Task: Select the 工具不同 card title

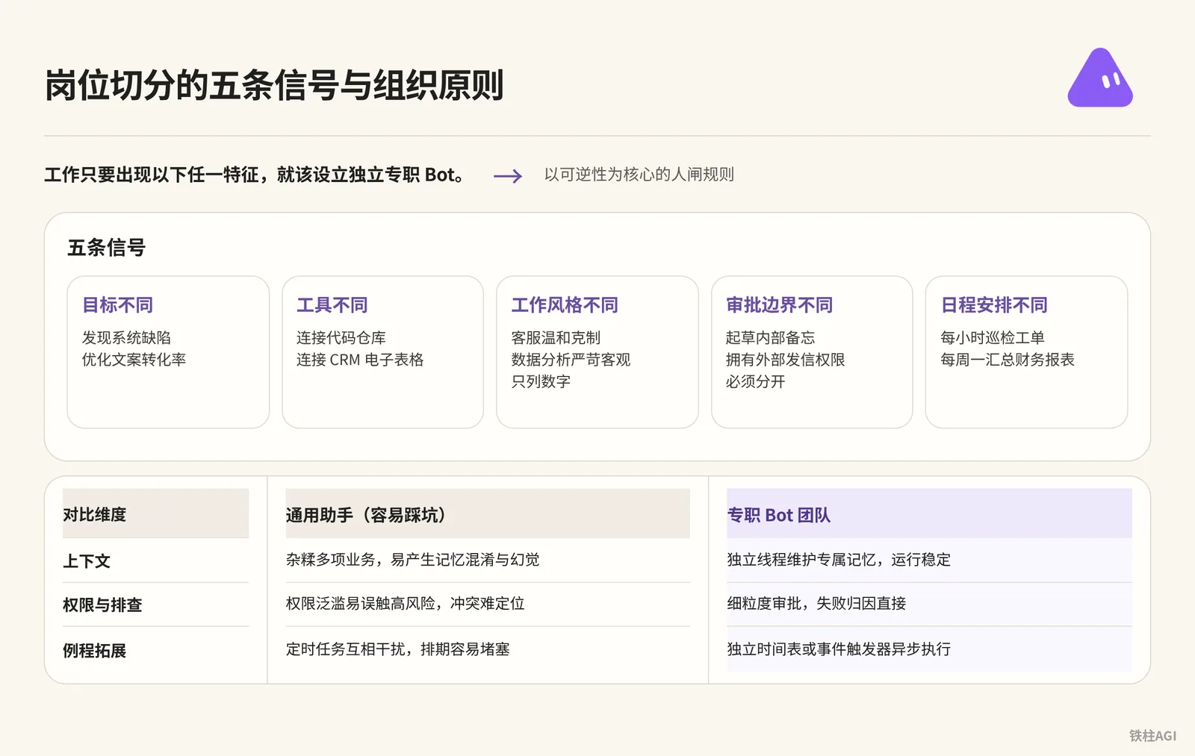Action: (332, 305)
